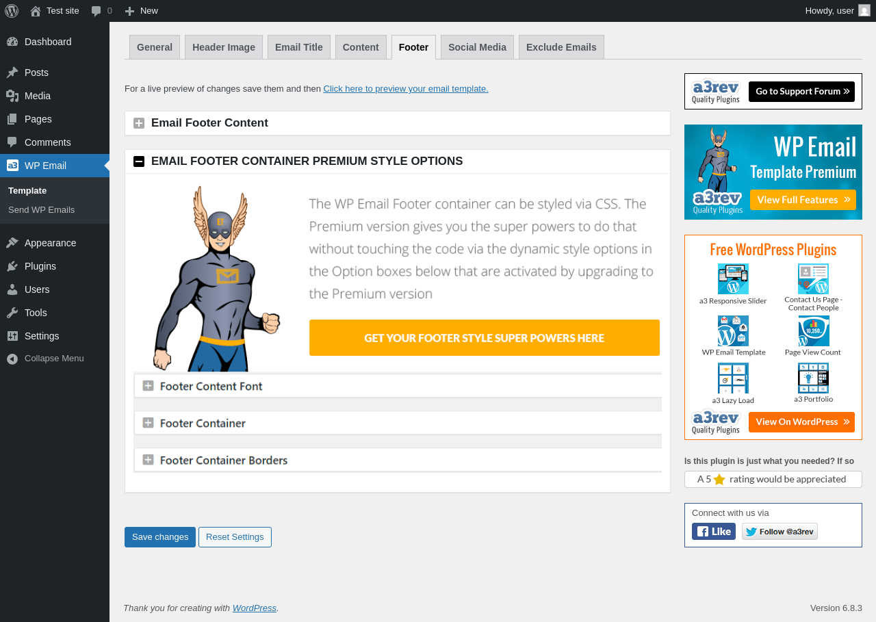Select the Footer tab
This screenshot has height=622, width=876.
tap(413, 47)
